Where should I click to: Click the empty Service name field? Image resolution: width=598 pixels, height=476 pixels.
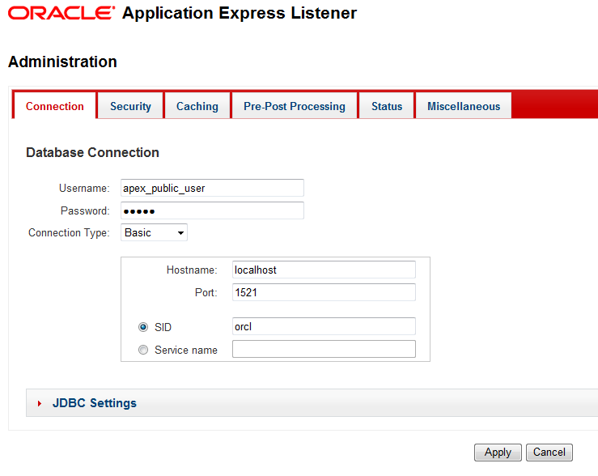click(324, 349)
